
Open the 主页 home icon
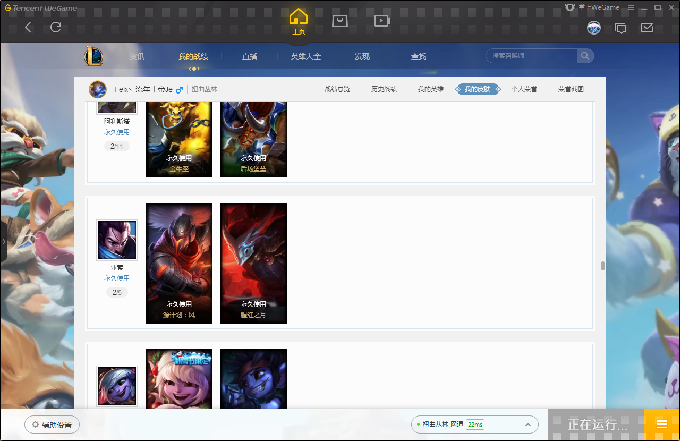click(x=299, y=22)
